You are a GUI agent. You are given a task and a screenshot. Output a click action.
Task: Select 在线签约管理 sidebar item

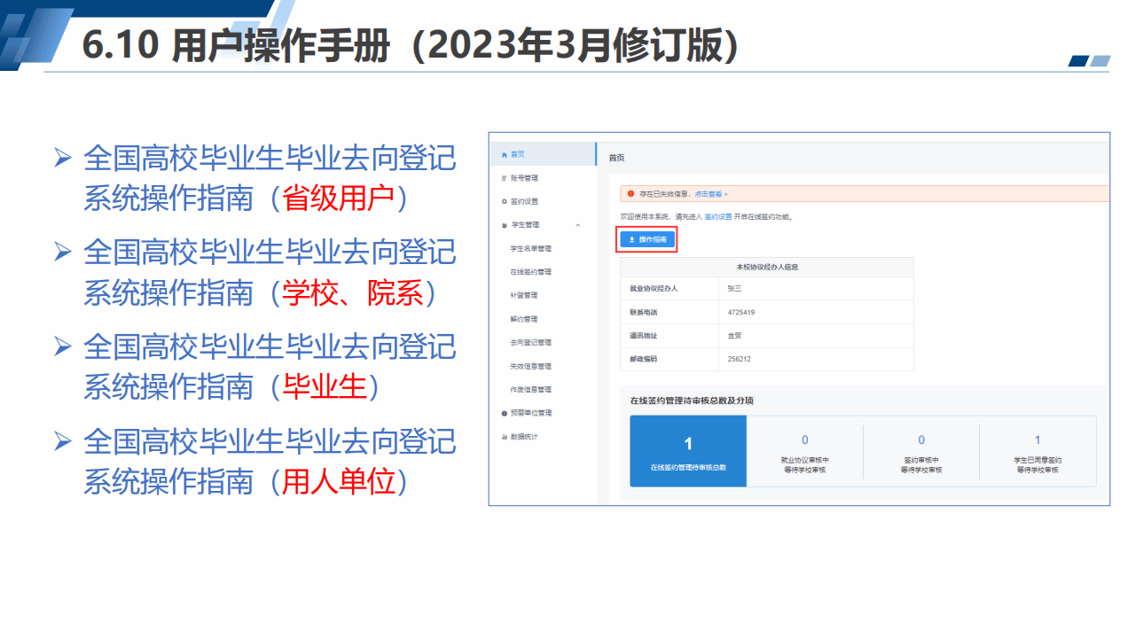coord(530,272)
